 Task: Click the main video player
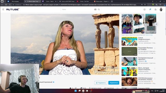[65, 44]
